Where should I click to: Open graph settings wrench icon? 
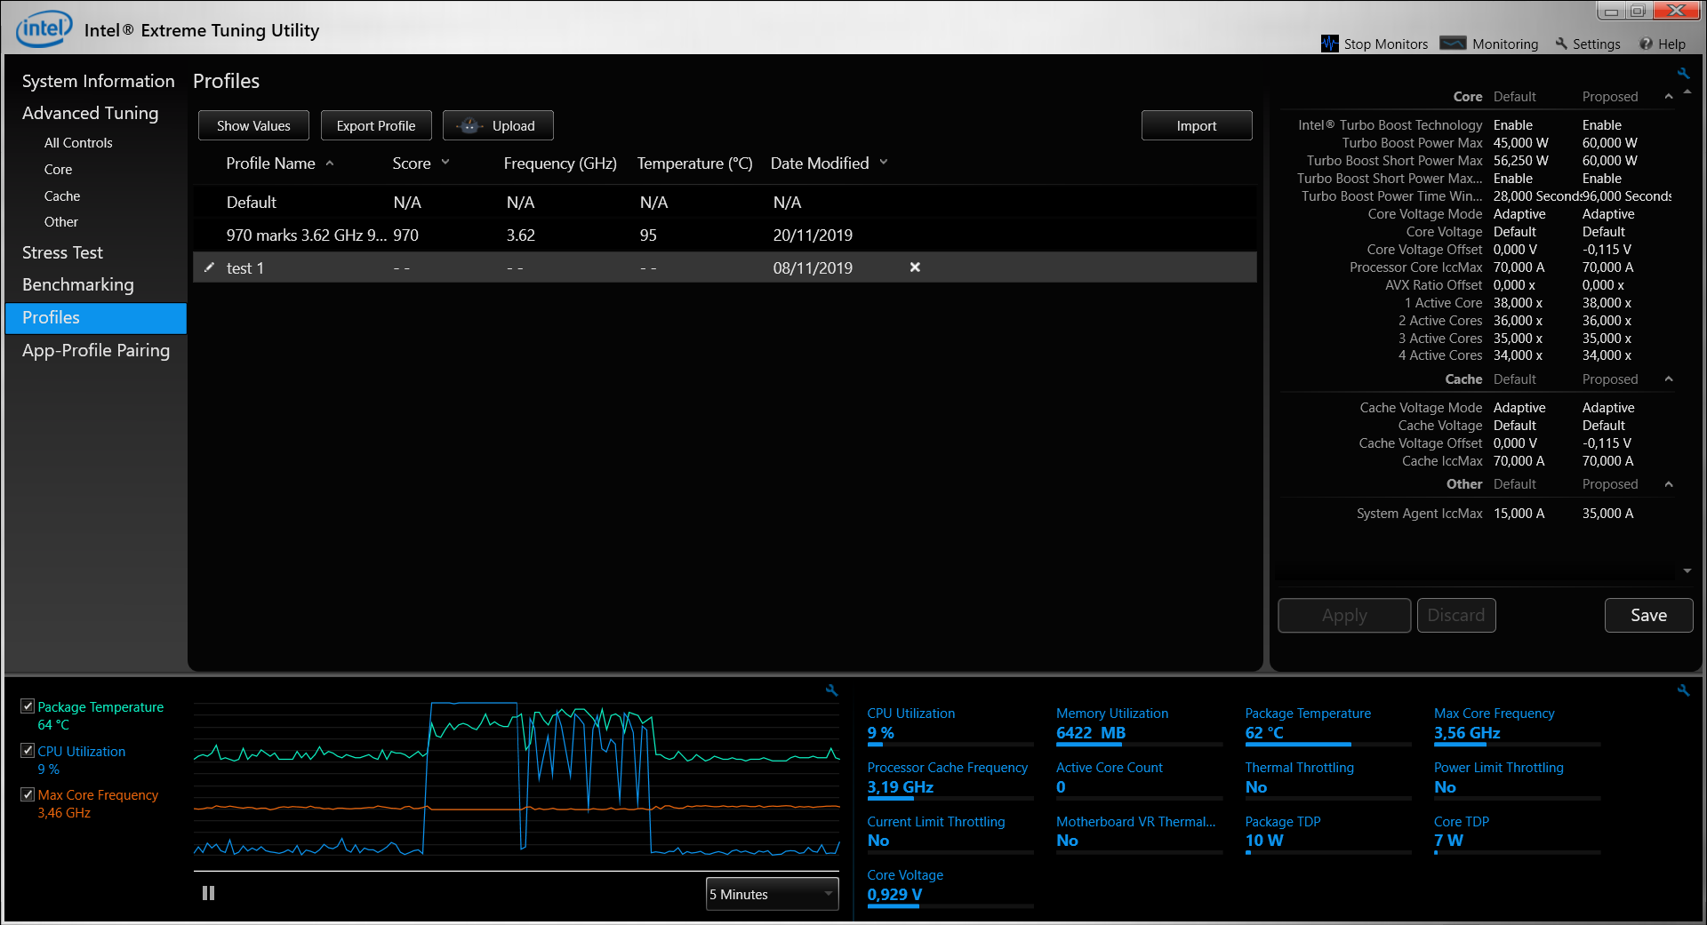(x=832, y=690)
